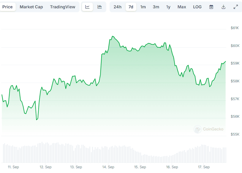This screenshot has width=242, height=173.
Task: Show the 1y price history
Action: [x=168, y=7]
